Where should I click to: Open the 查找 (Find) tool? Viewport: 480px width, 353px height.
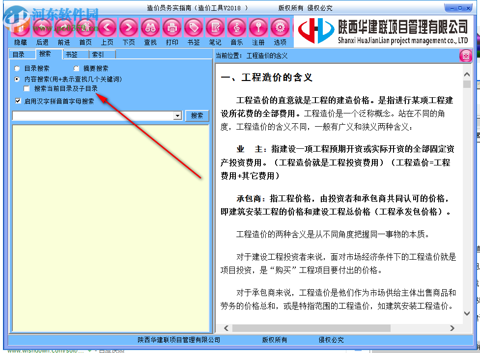tap(150, 27)
